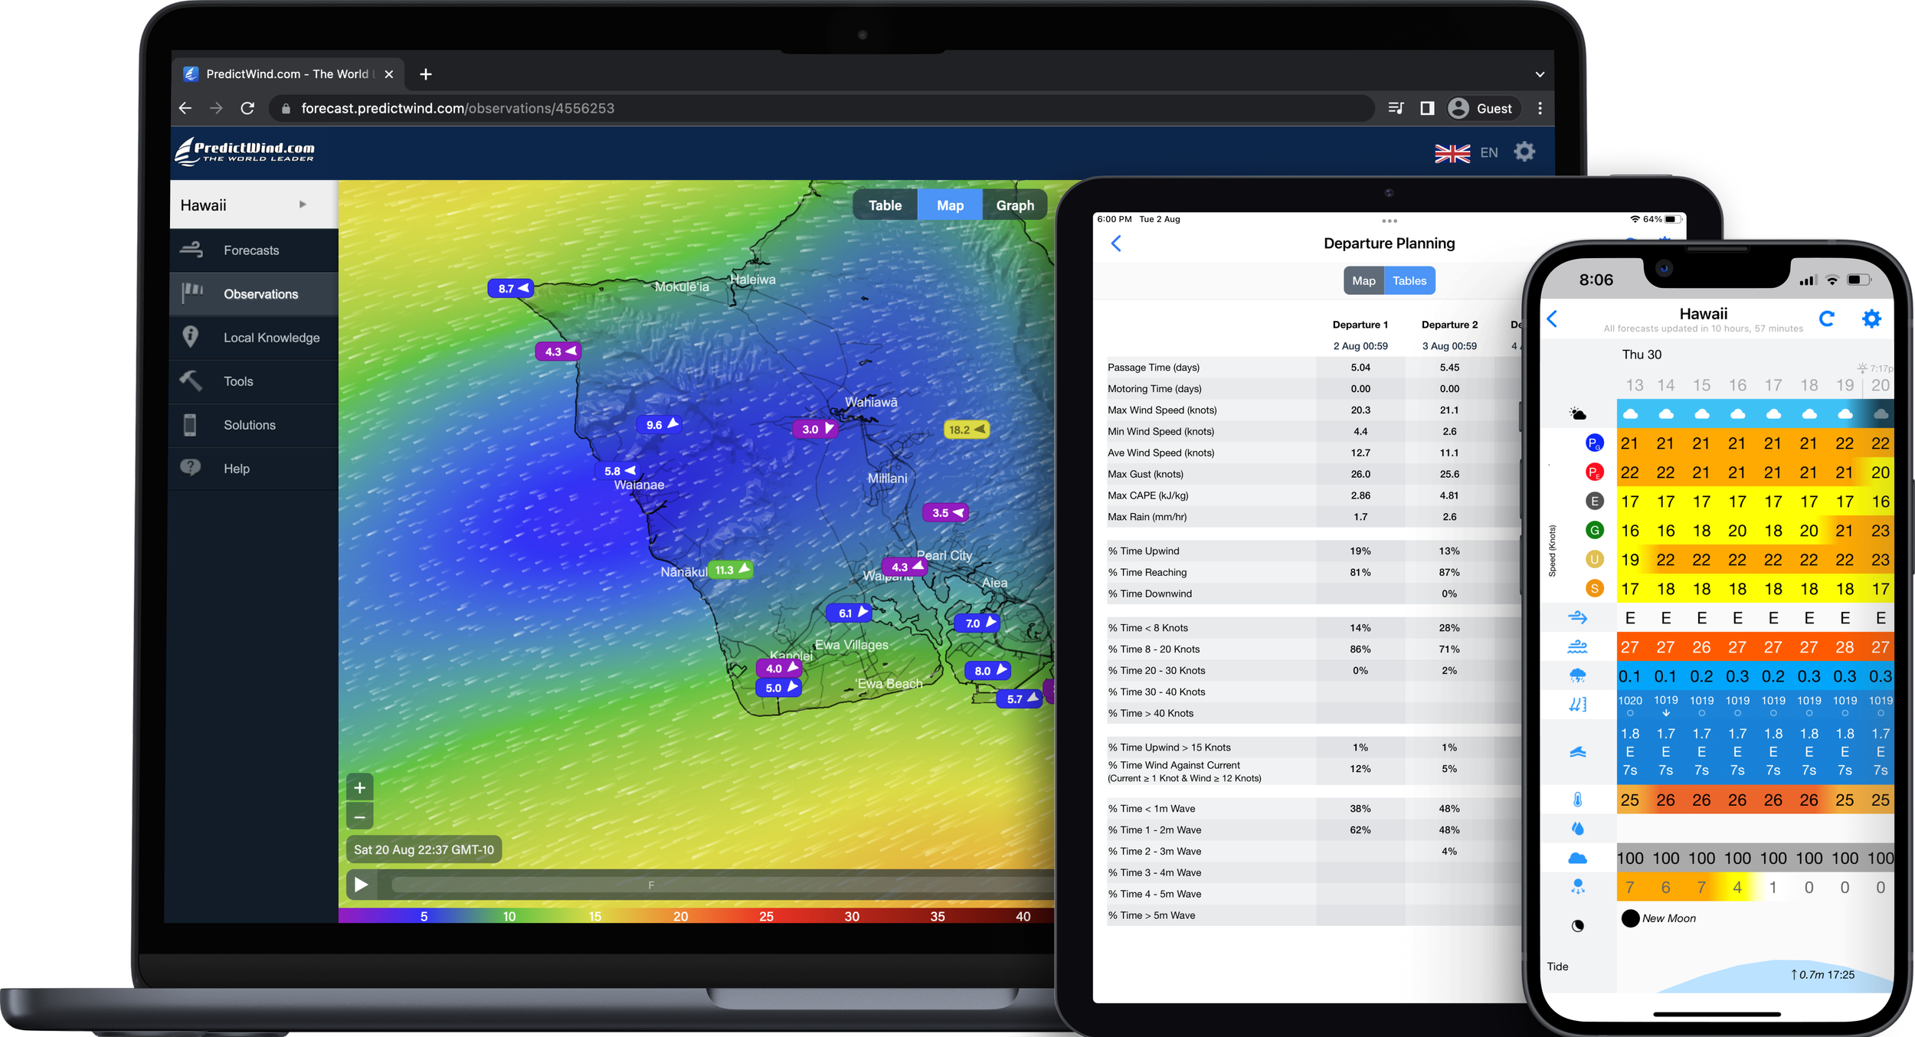
Task: Toggle the browser side panel icon
Action: pos(1427,108)
